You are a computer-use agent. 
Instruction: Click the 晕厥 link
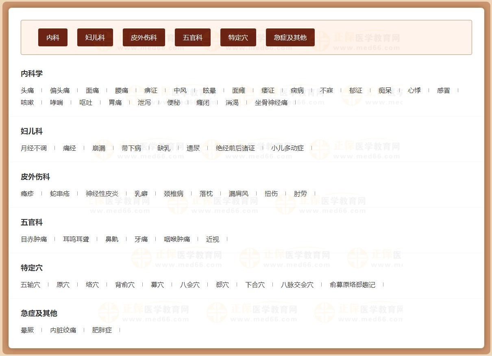pos(27,330)
